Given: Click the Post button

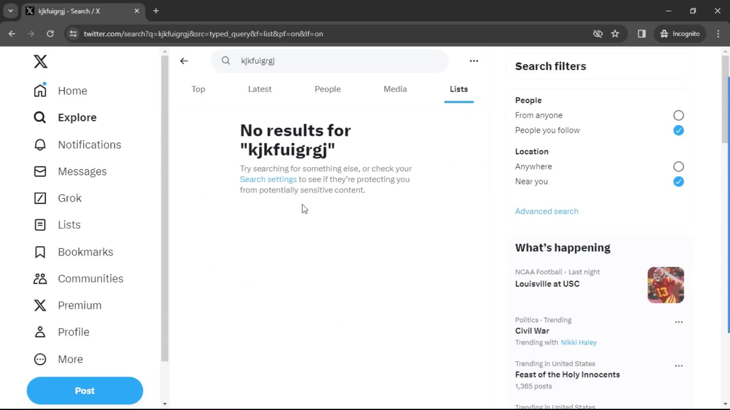Looking at the screenshot, I should point(85,391).
